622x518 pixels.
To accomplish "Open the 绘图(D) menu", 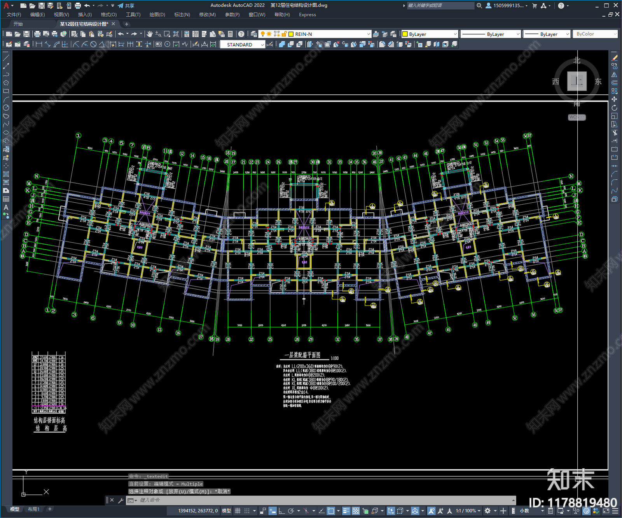I will point(157,15).
